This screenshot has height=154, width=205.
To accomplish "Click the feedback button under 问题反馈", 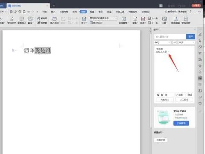I will coord(161,140).
